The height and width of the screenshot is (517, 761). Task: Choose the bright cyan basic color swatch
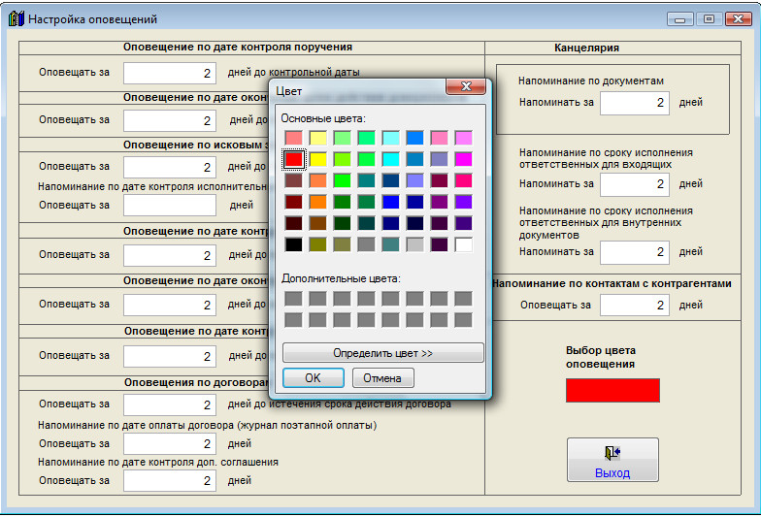(x=390, y=158)
